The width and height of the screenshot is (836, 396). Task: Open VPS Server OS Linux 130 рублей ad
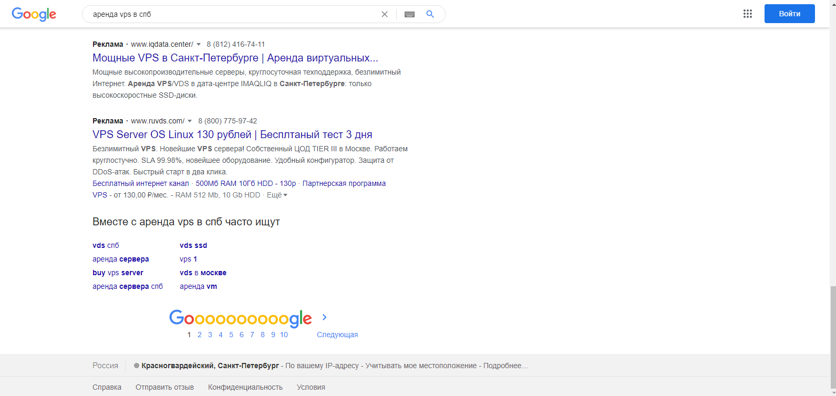pyautogui.click(x=232, y=134)
